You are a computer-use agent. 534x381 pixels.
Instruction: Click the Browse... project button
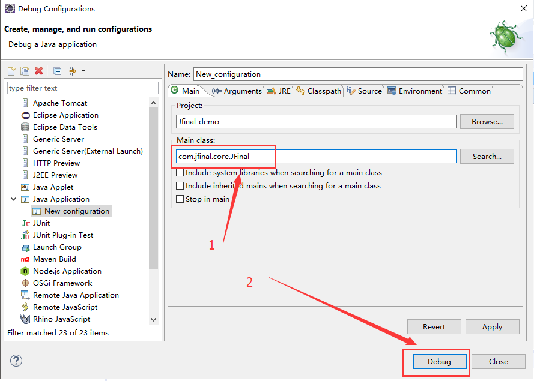pos(487,122)
